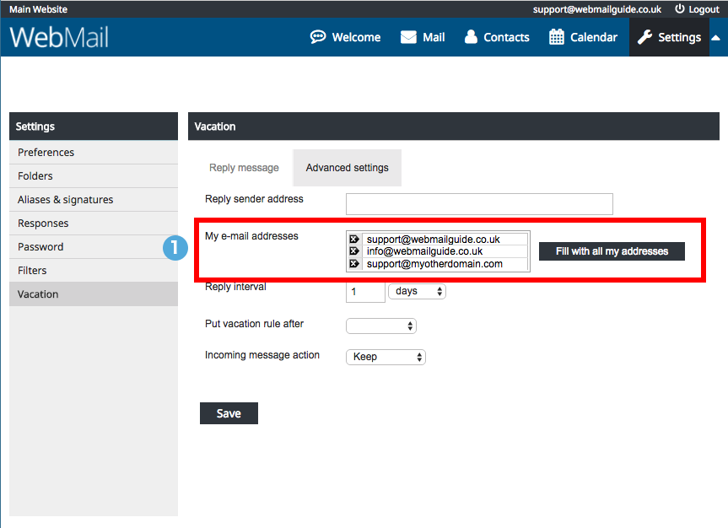
Task: Open the Welcome speech bubble icon
Action: 318,36
